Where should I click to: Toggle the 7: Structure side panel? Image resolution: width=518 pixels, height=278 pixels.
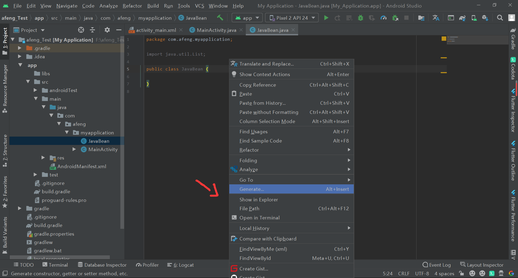point(5,151)
